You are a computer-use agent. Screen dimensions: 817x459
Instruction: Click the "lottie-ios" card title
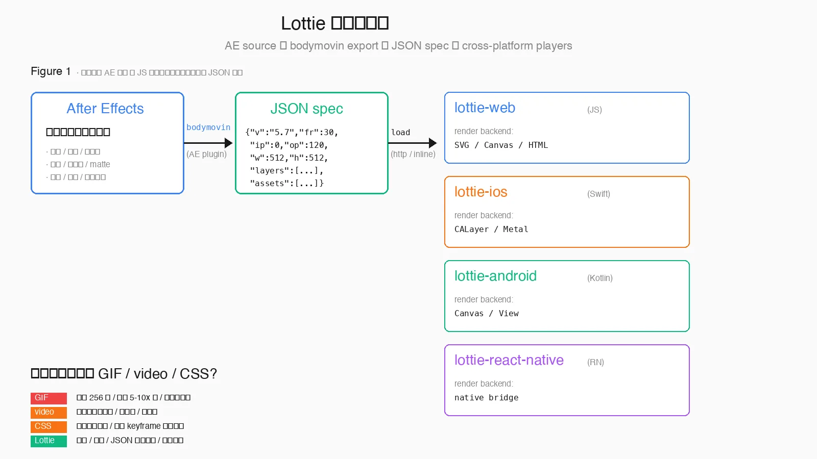pyautogui.click(x=480, y=192)
